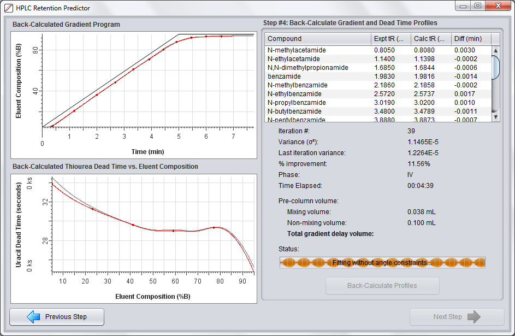Screen dimensions: 515x336
Task: Sort by the Compound column header
Action: tap(317, 39)
